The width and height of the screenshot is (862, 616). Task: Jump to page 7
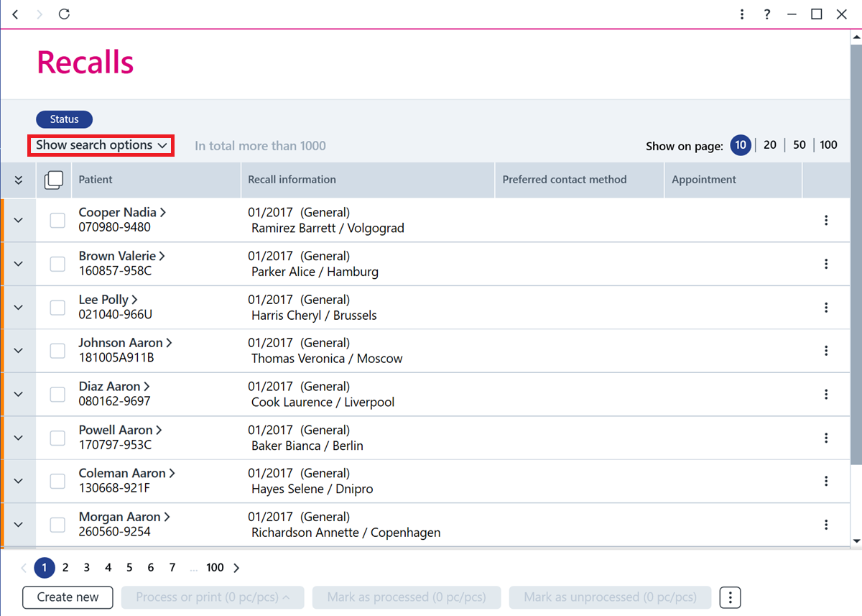(172, 568)
